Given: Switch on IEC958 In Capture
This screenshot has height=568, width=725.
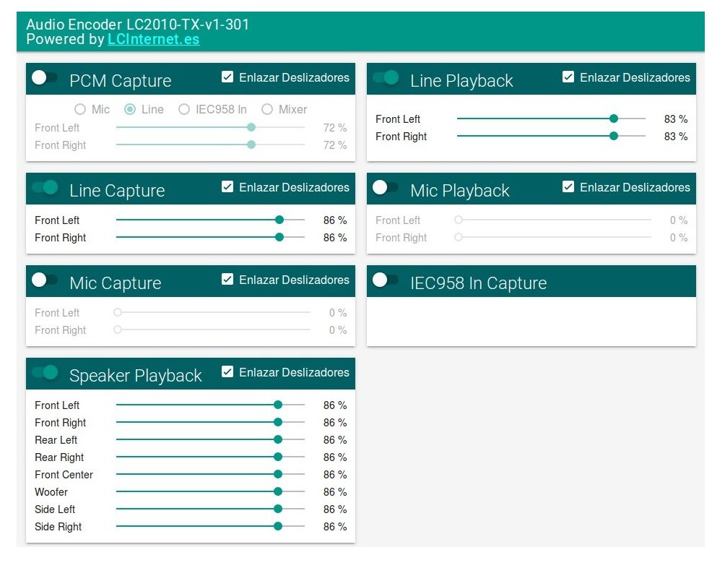Looking at the screenshot, I should [x=386, y=280].
